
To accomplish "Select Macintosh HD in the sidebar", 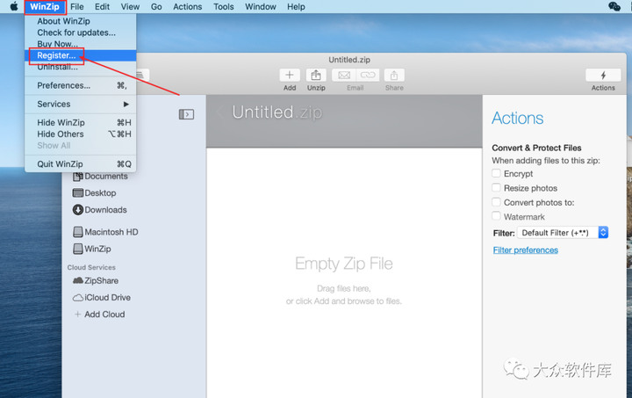I will click(105, 232).
